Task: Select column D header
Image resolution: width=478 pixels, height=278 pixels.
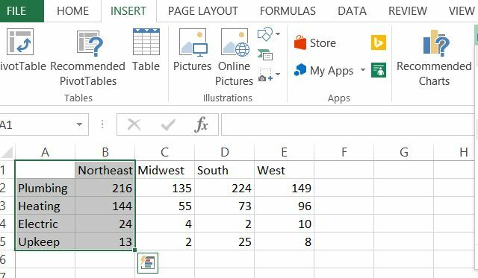Action: 224,152
